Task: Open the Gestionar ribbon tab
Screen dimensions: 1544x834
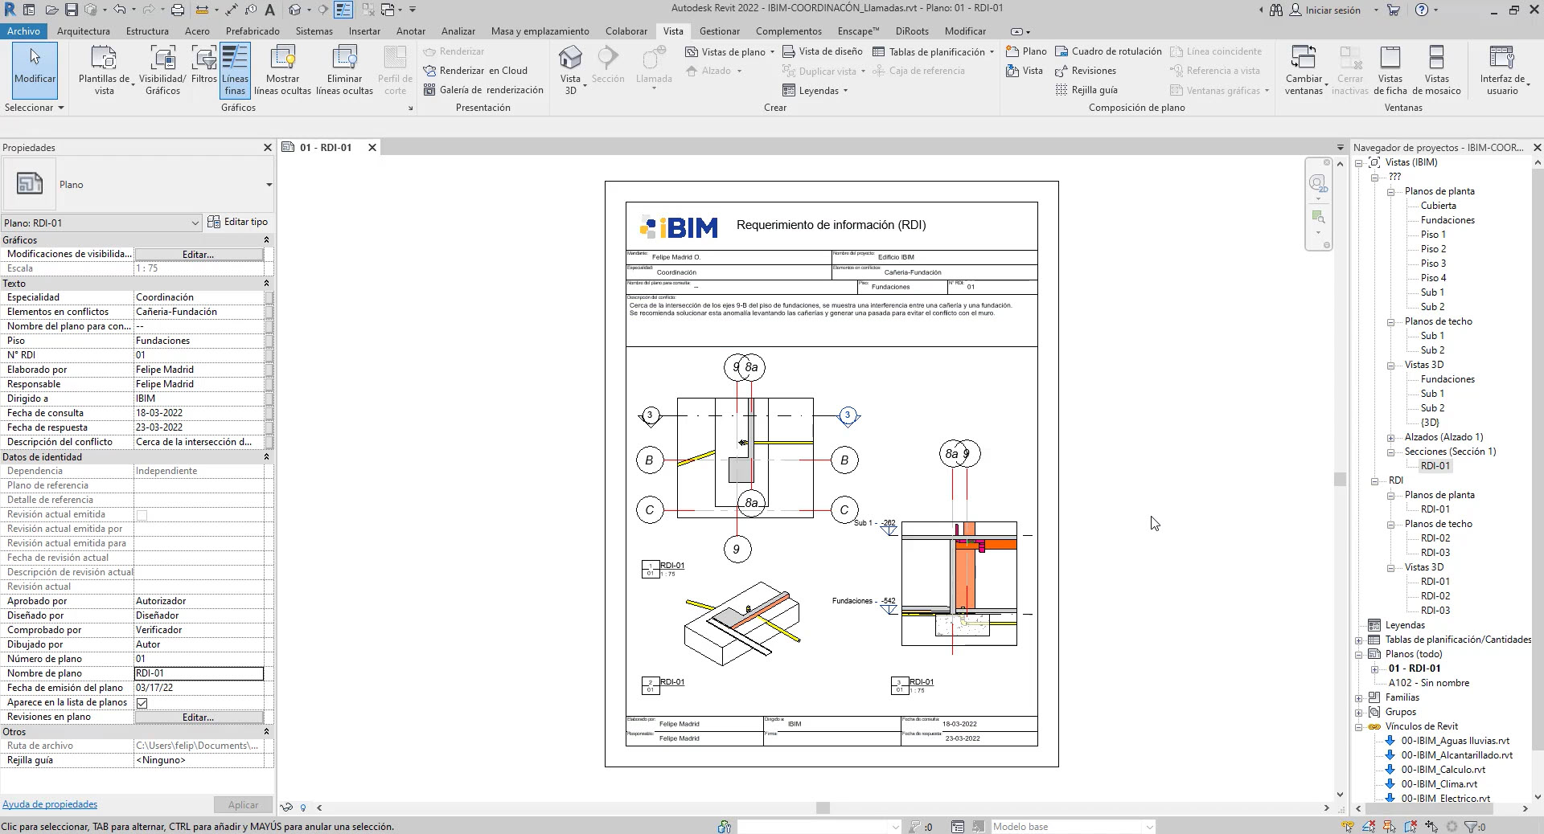Action: [x=719, y=31]
